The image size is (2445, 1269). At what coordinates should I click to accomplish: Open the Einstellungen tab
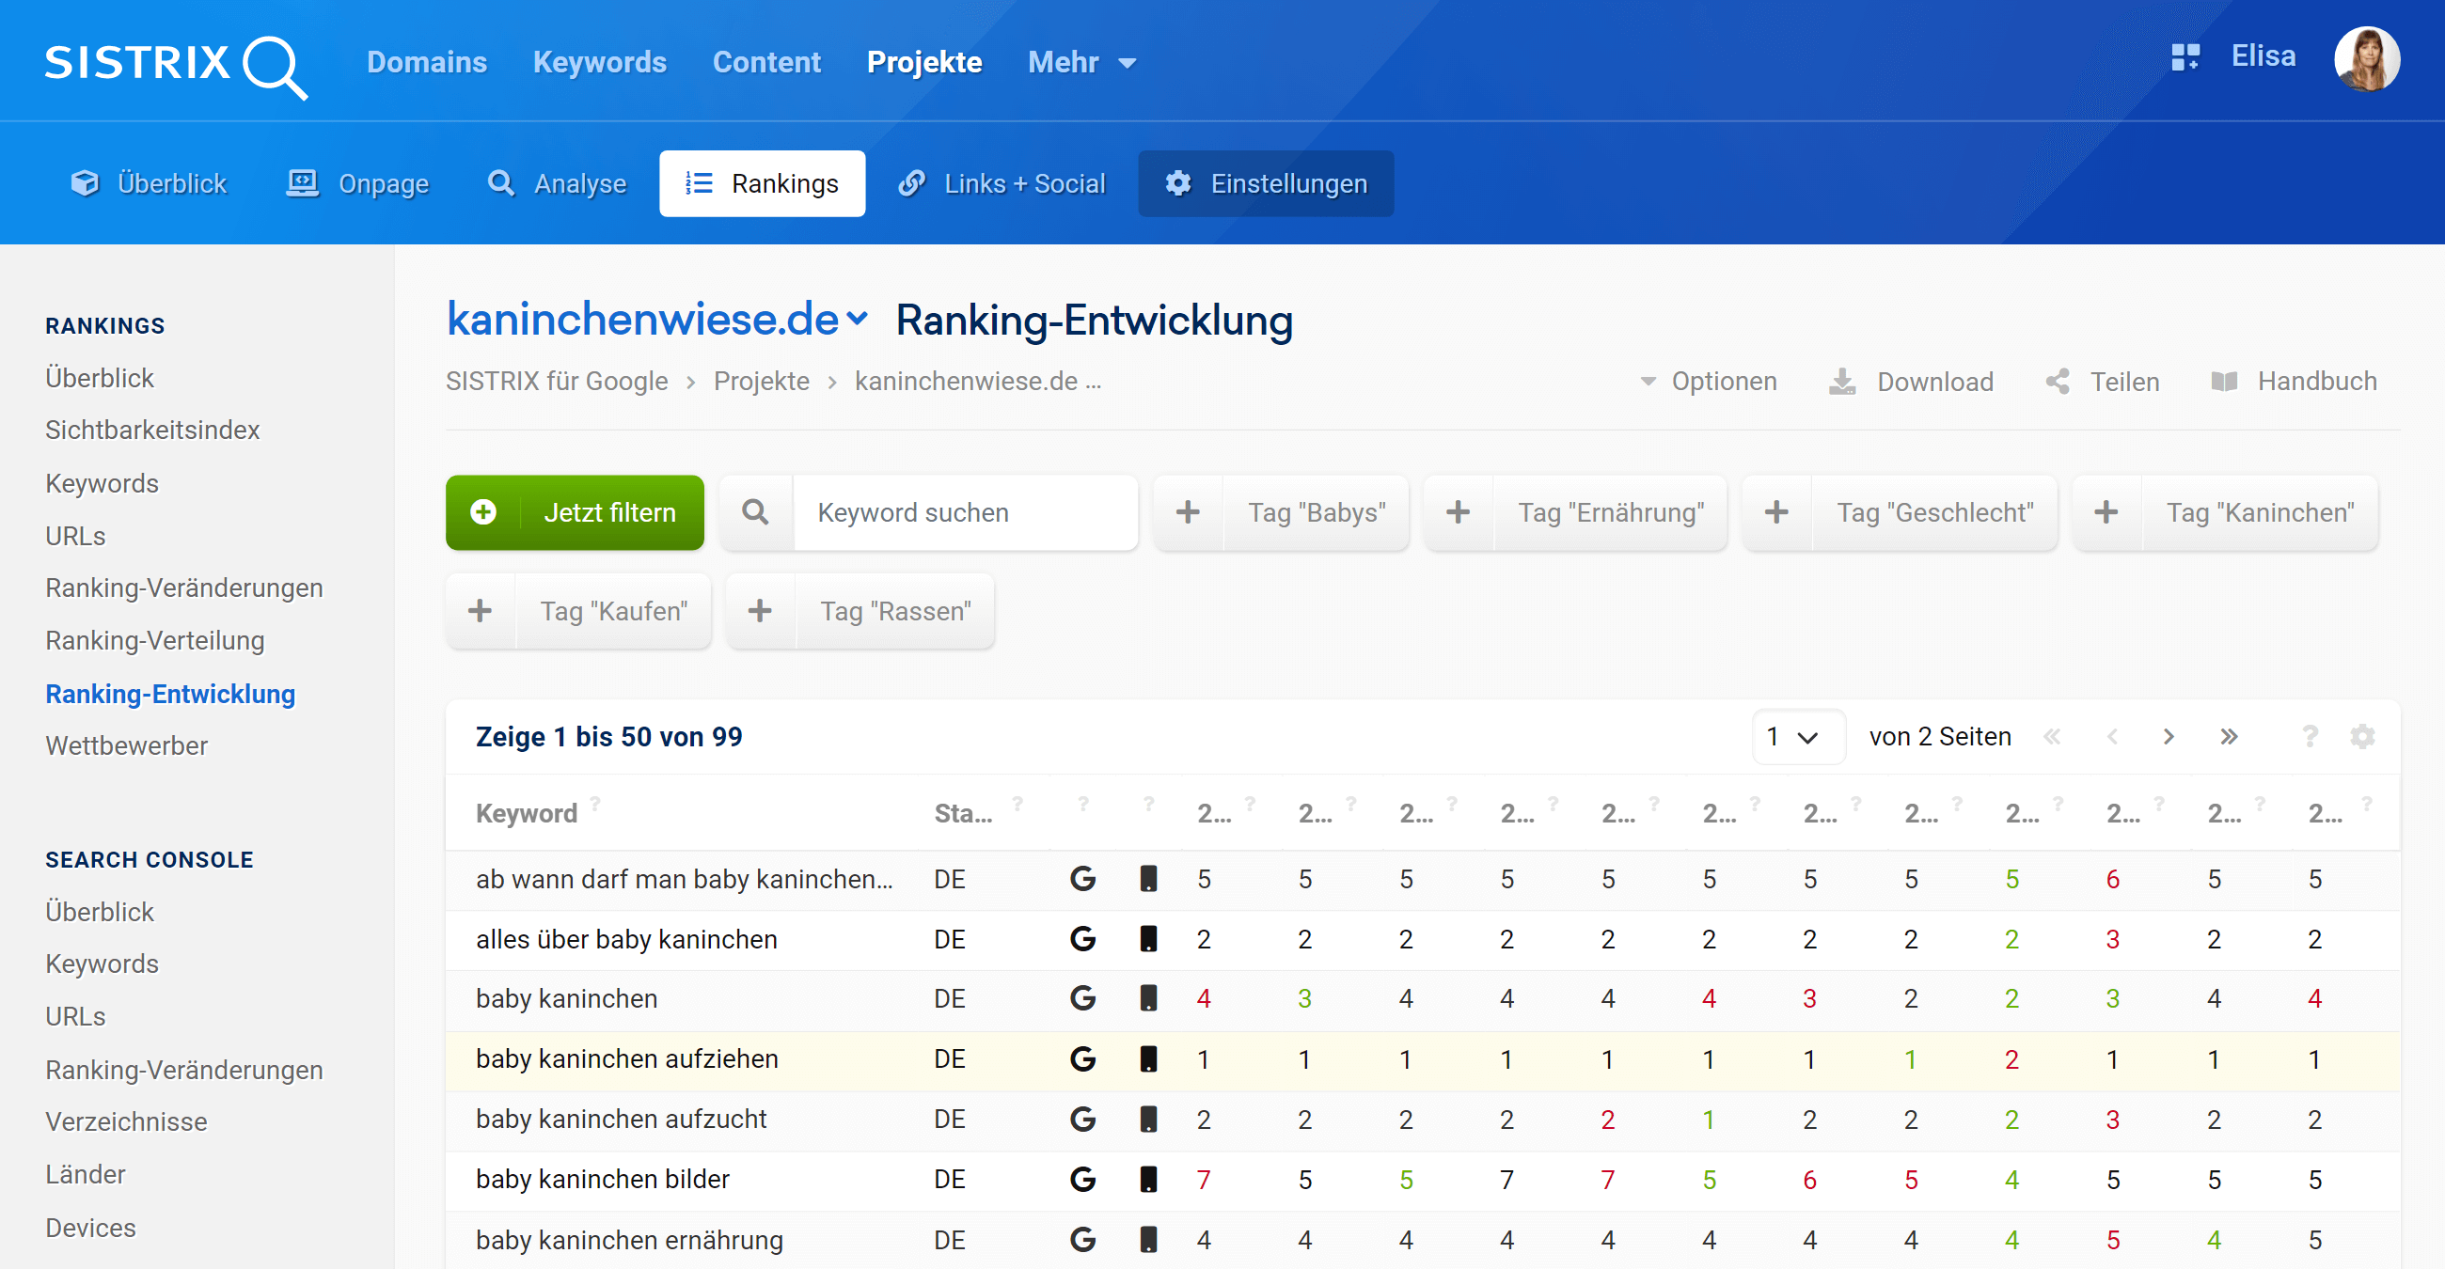coord(1265,184)
